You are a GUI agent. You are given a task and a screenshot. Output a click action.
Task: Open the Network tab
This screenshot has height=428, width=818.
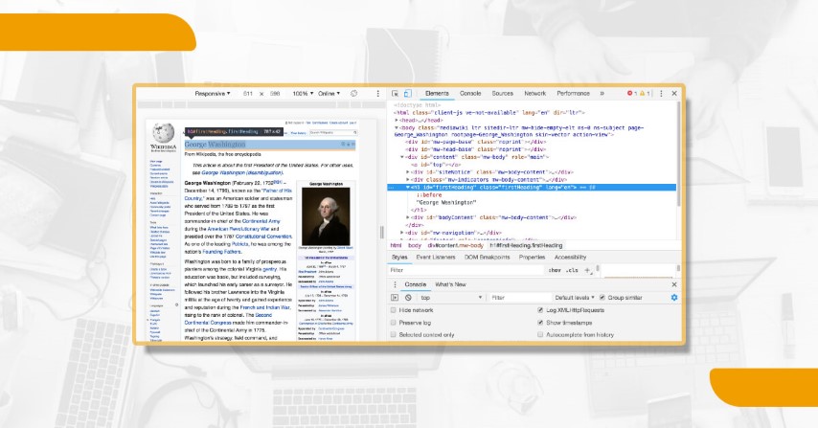click(x=534, y=93)
